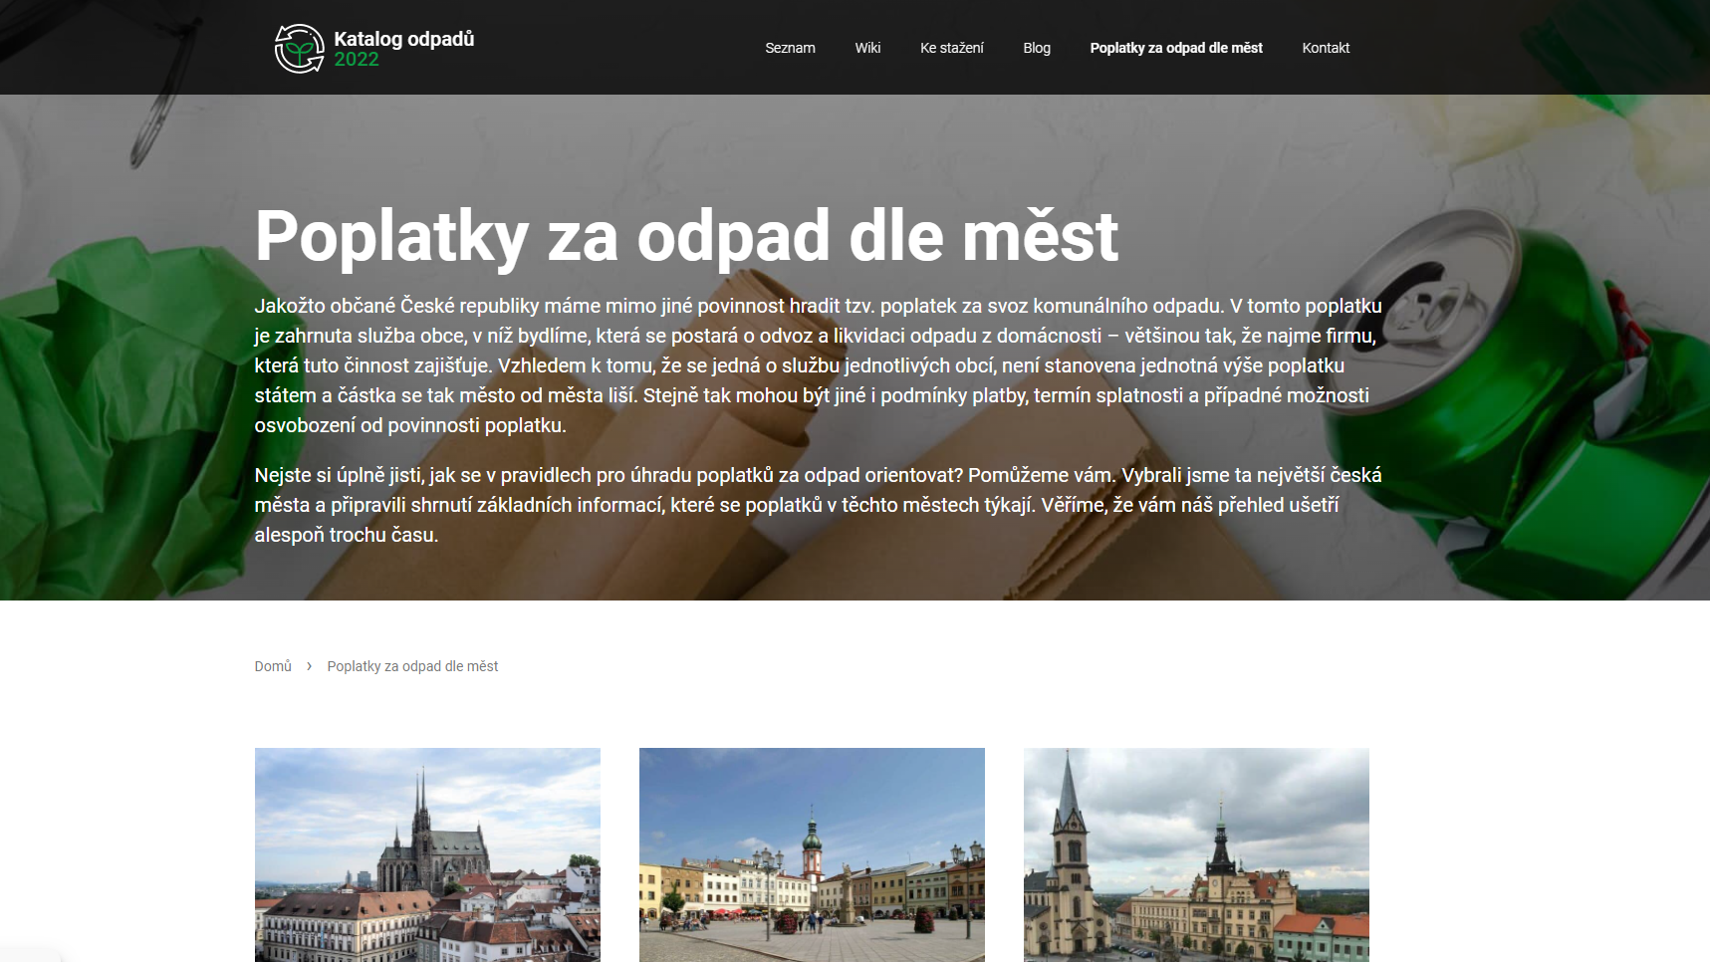Screen dimensions: 1710x962
Task: Click the Domů breadcrumb link
Action: pyautogui.click(x=273, y=666)
